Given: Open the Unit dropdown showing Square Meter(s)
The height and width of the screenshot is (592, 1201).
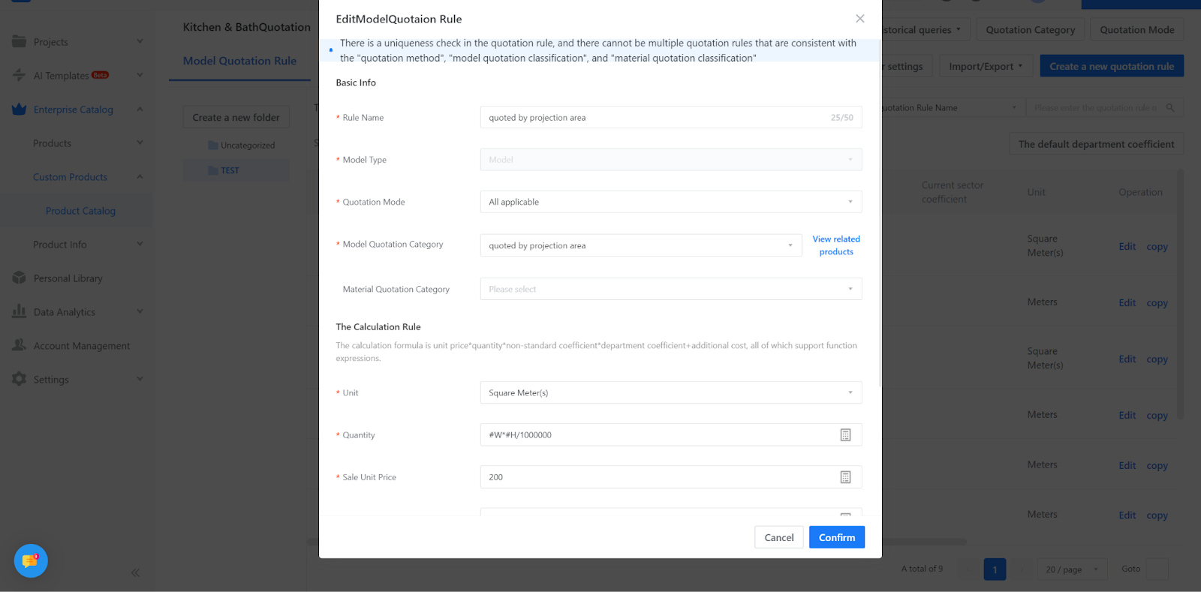Looking at the screenshot, I should point(670,392).
